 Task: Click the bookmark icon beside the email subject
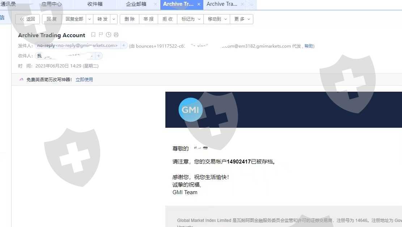pos(93,35)
